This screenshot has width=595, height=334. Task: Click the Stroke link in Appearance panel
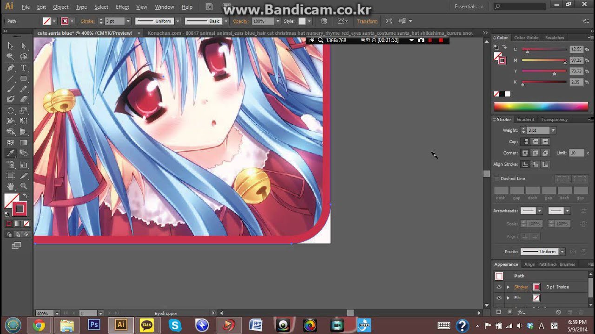(x=521, y=287)
